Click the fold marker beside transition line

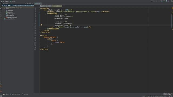click(39, 13)
